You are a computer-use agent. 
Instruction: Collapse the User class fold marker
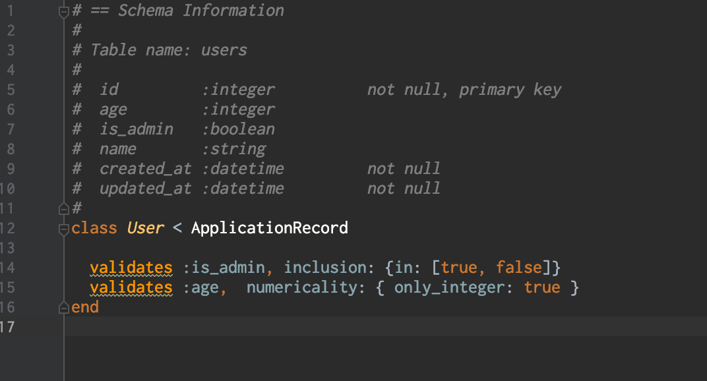[x=63, y=229]
